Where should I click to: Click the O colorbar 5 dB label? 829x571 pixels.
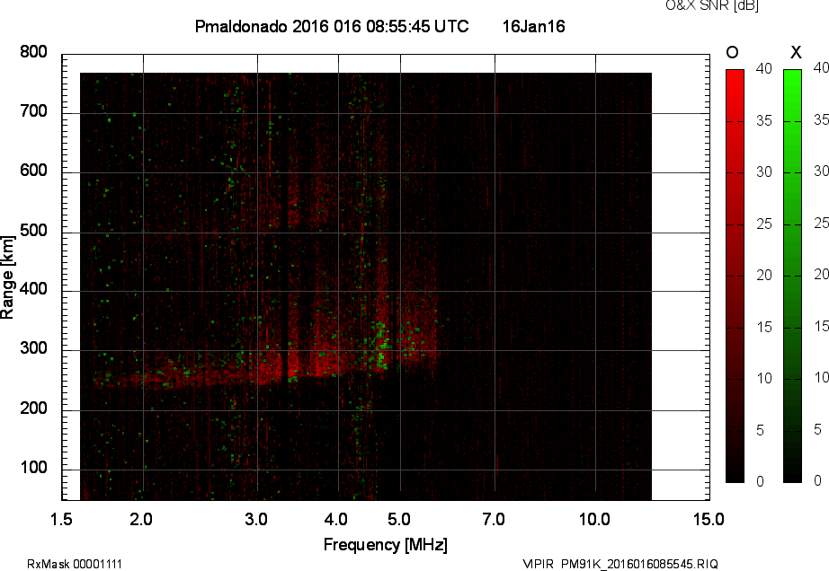coord(760,431)
